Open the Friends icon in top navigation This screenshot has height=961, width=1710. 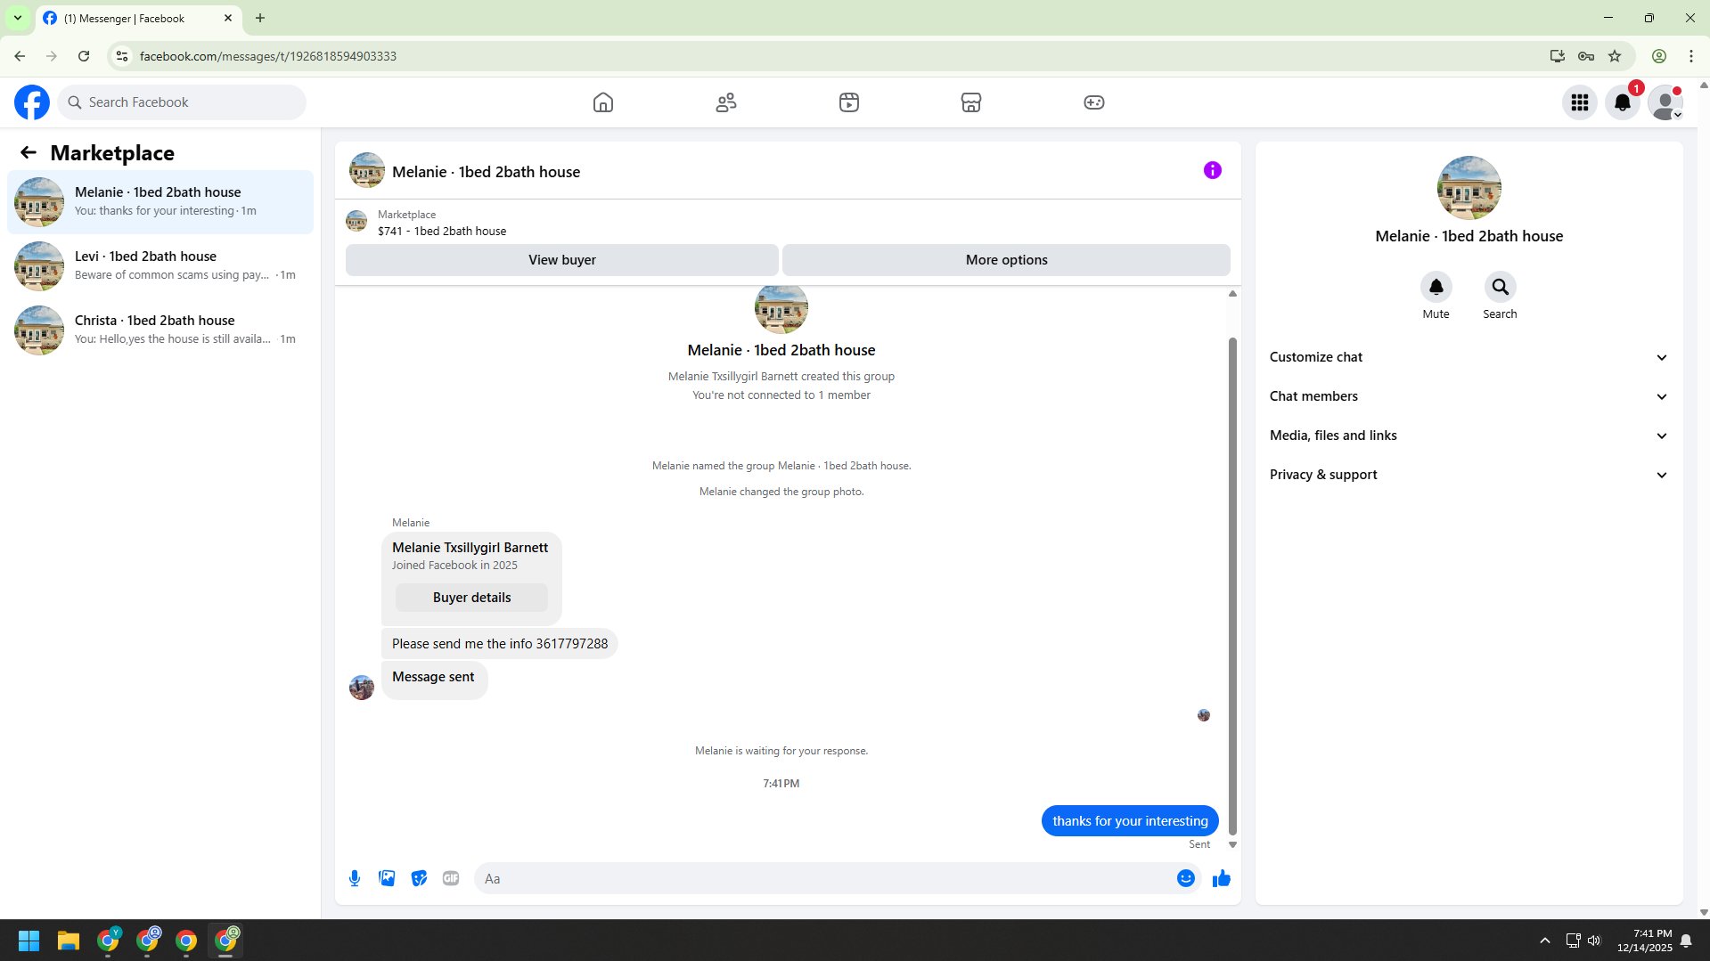pos(726,102)
